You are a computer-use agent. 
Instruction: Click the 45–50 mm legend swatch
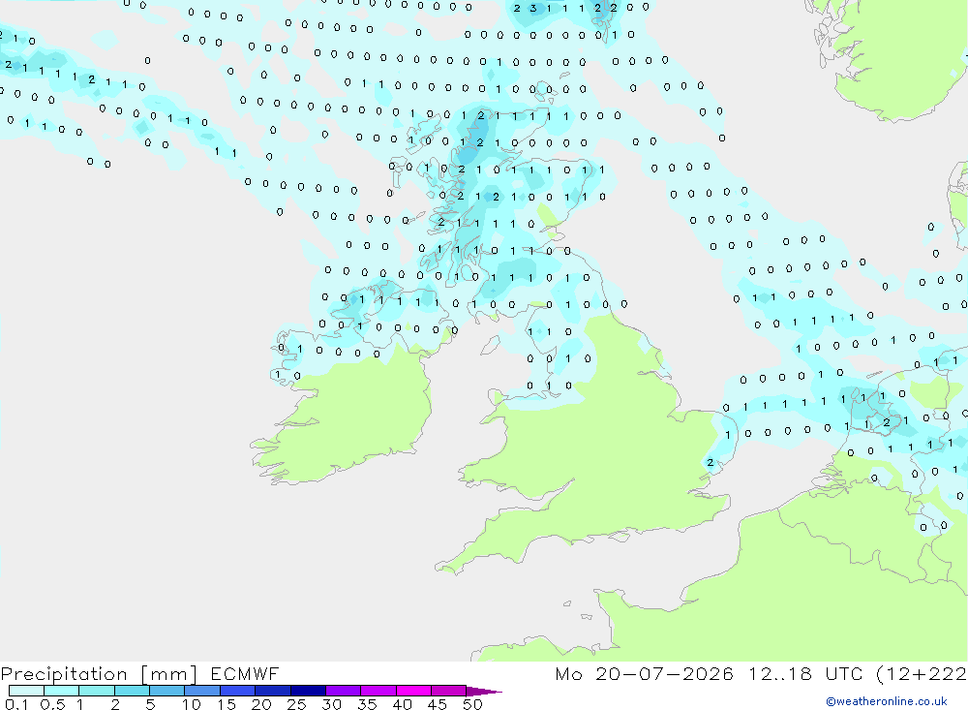click(x=449, y=691)
